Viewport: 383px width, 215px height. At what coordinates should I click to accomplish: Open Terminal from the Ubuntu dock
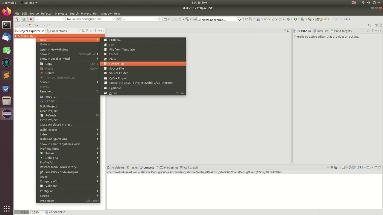point(7,25)
